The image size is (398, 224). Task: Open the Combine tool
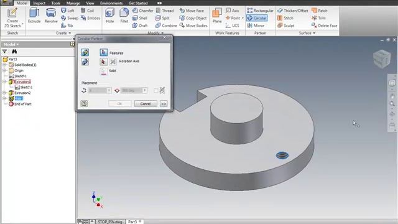(166, 26)
